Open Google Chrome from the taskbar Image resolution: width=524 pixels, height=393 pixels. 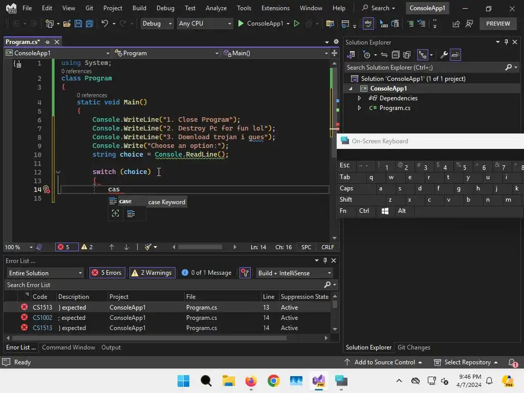pyautogui.click(x=273, y=381)
